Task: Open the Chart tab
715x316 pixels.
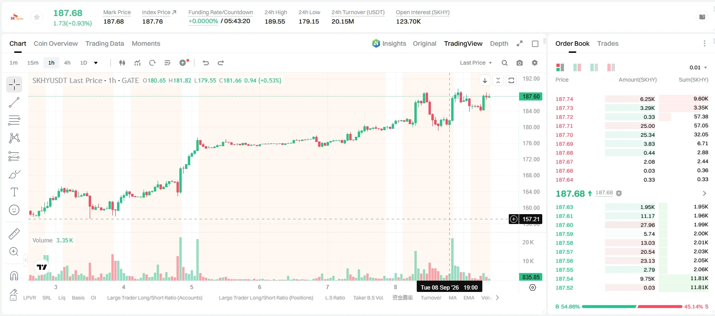Action: click(x=18, y=43)
